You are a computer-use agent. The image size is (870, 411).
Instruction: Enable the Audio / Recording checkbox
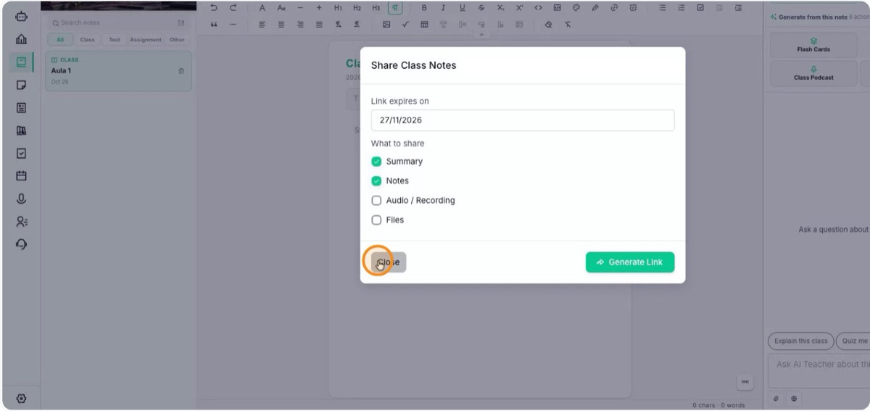(376, 201)
